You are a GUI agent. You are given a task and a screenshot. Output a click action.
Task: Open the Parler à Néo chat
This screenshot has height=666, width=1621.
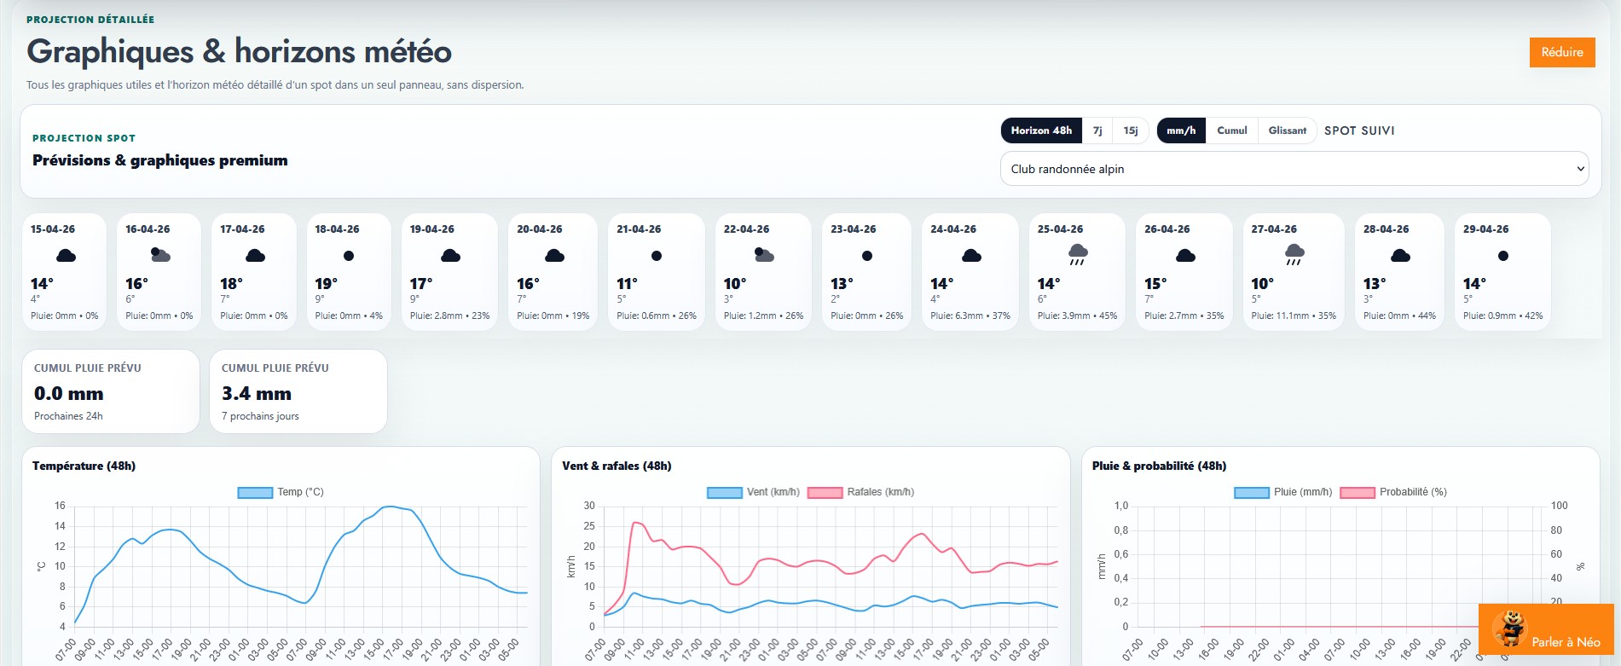coord(1565,642)
